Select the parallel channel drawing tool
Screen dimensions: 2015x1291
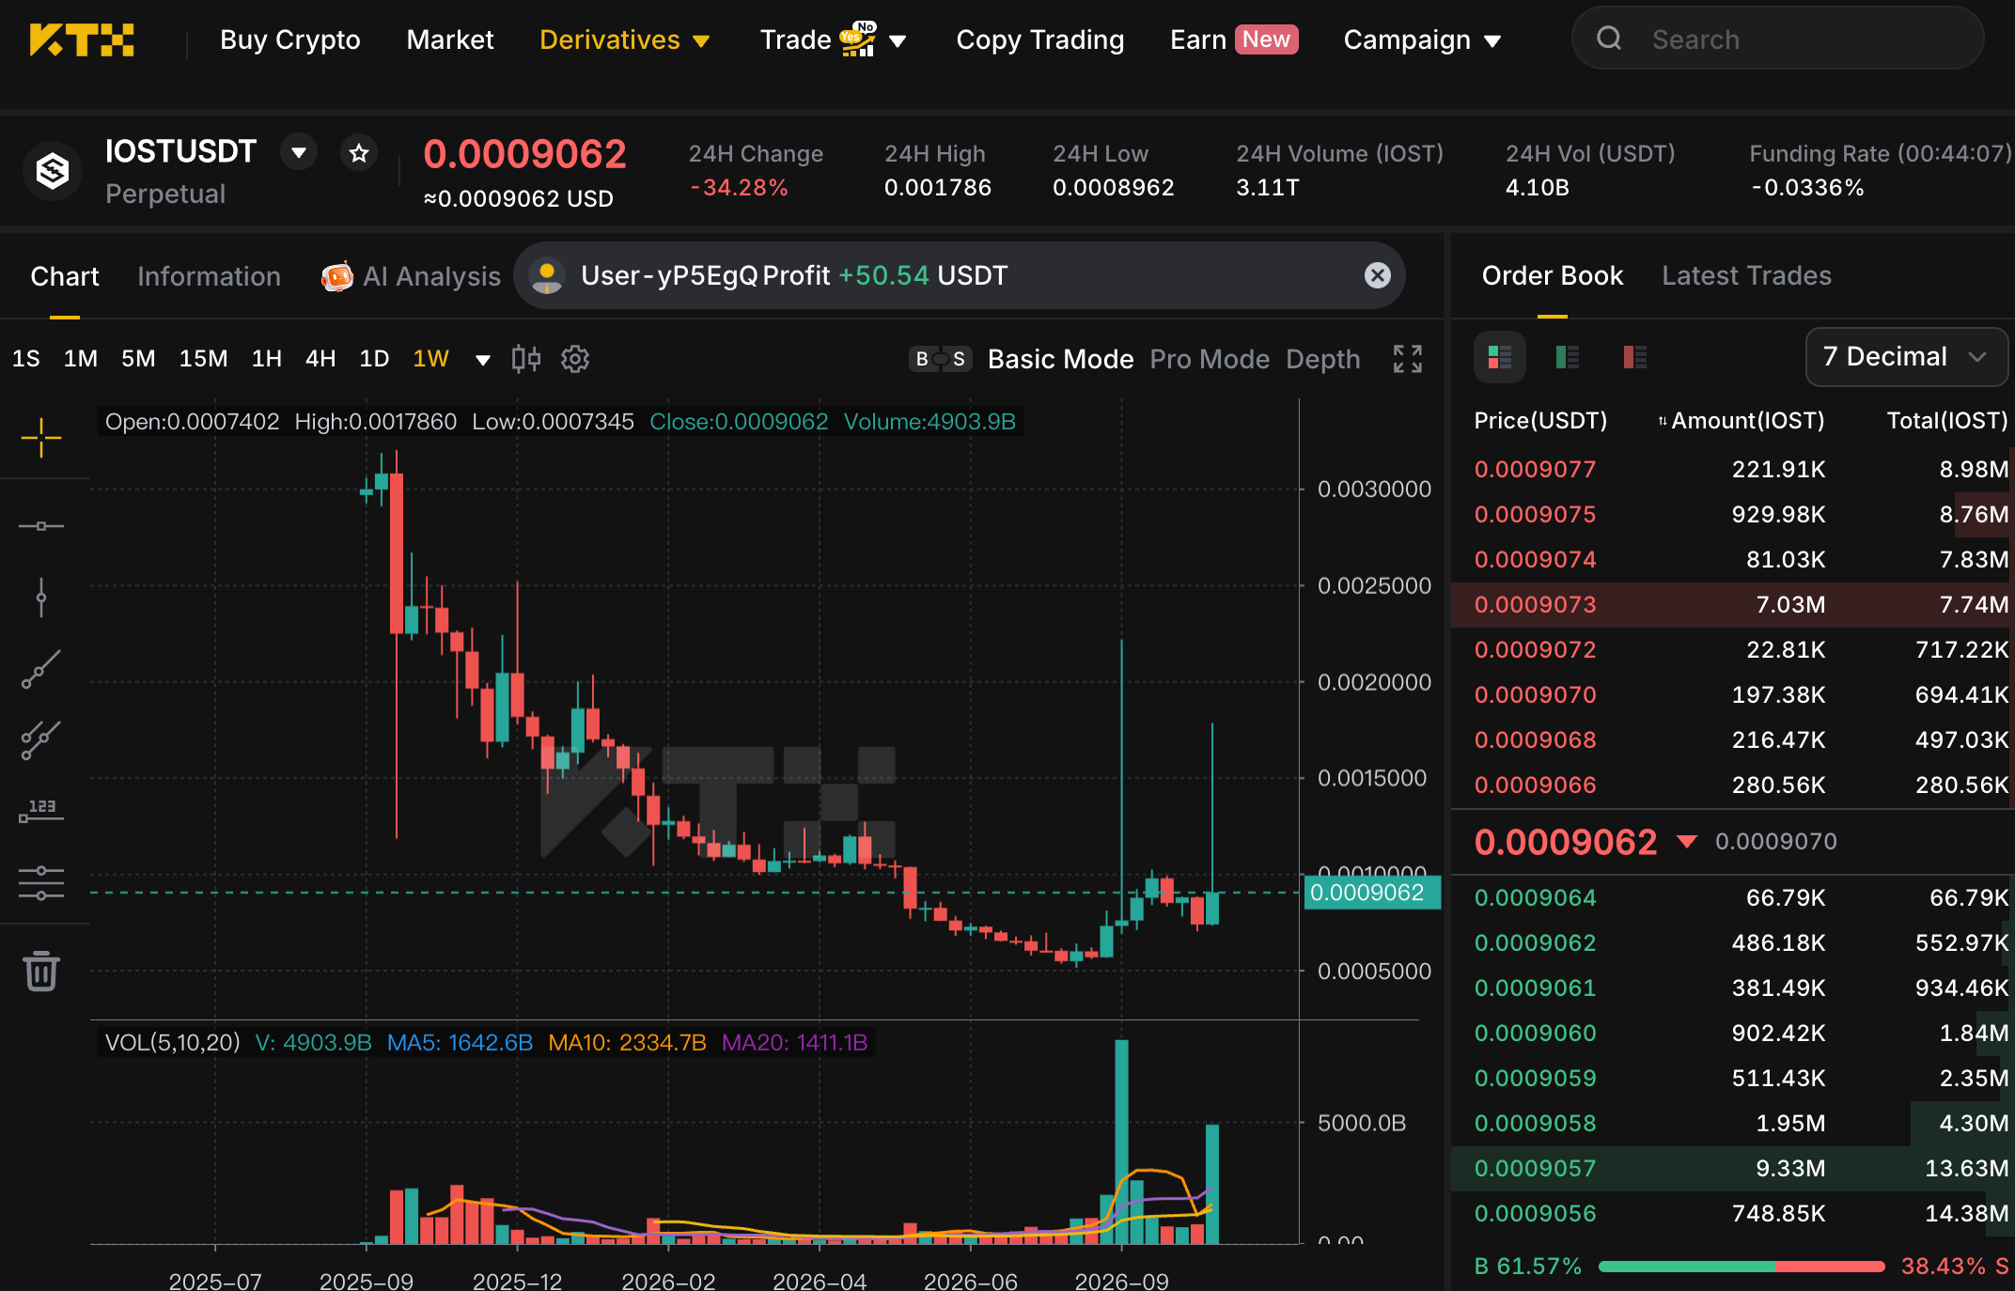41,740
